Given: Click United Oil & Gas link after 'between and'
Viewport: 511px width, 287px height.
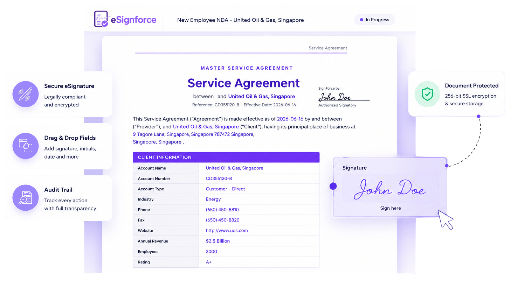Looking at the screenshot, I should click(261, 97).
